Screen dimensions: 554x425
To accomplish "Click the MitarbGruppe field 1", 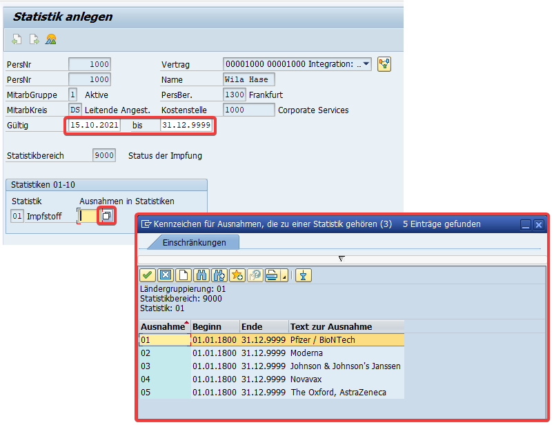I will [72, 95].
